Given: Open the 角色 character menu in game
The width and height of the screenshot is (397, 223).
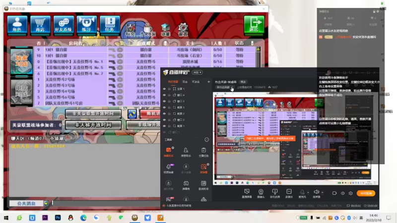Looking at the screenshot, I should 17,25.
